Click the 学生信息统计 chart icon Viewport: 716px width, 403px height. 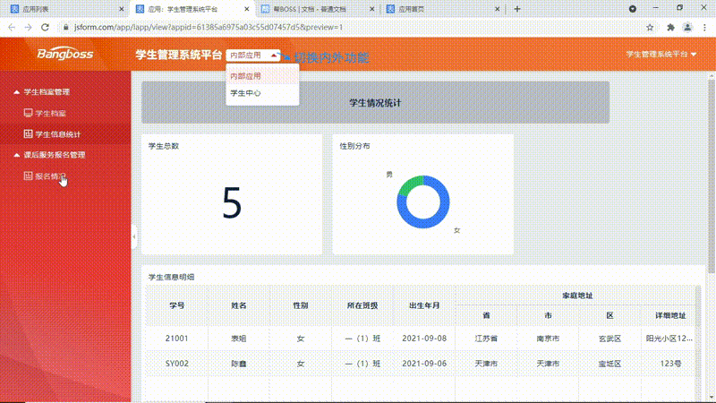point(29,134)
